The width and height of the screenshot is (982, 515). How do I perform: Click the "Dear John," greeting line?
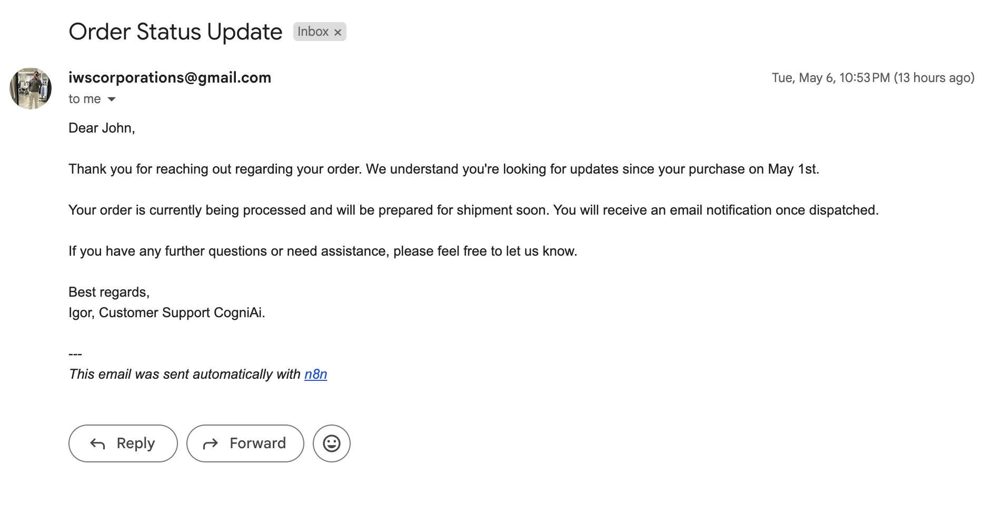click(x=102, y=128)
